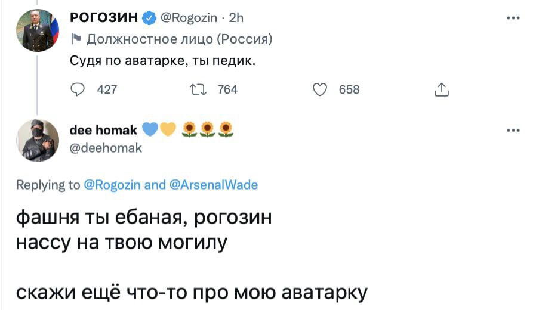Click the blue verified badge next to РОГОЗИН
The width and height of the screenshot is (536, 310).
(x=149, y=18)
